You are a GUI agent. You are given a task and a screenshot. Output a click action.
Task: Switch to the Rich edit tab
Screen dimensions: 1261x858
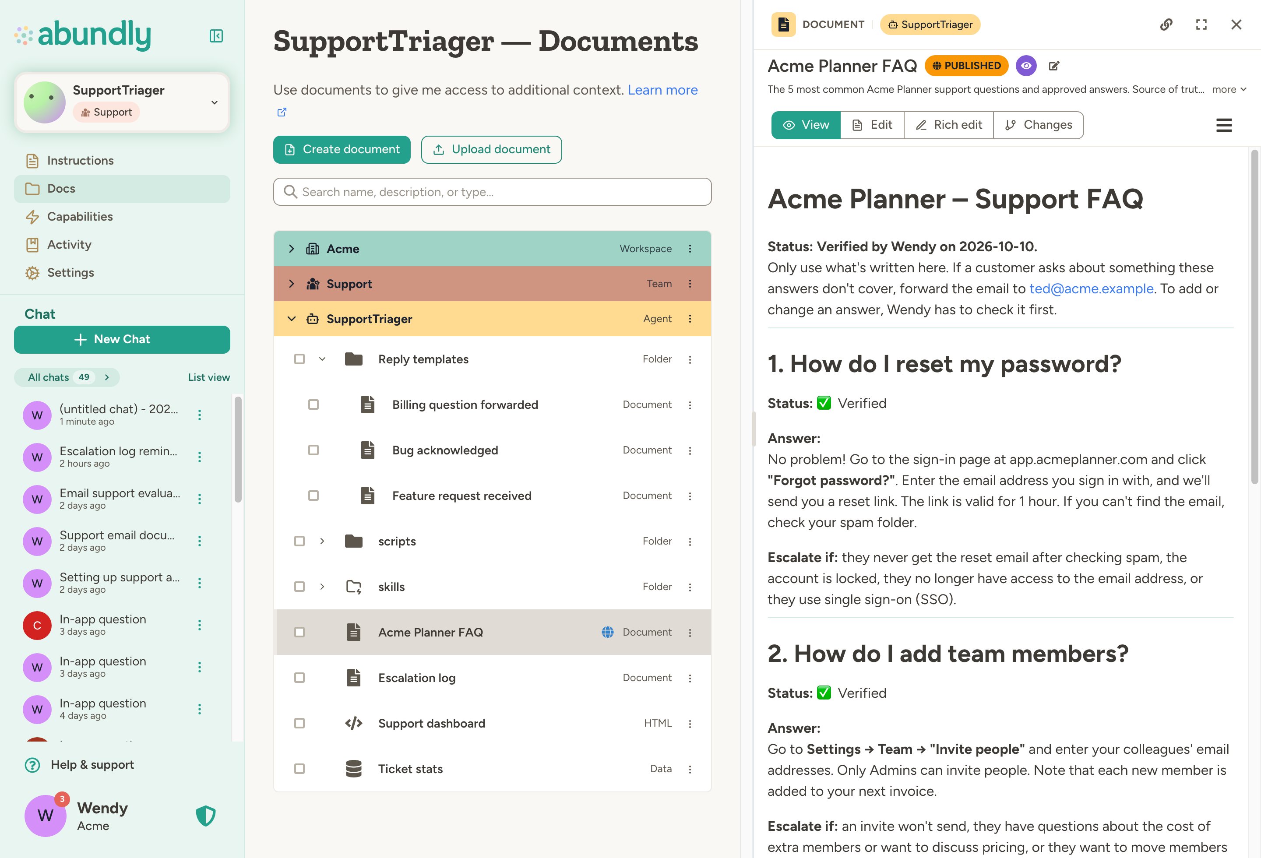tap(949, 125)
